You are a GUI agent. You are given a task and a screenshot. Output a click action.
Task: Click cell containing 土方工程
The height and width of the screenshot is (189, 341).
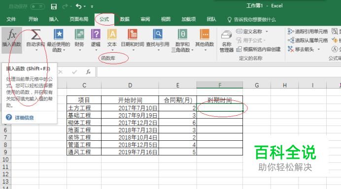pos(84,108)
